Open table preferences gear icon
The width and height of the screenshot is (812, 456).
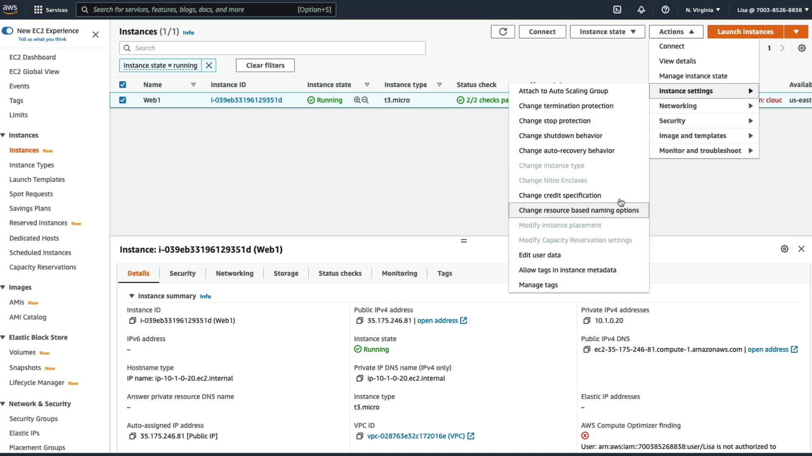point(801,48)
